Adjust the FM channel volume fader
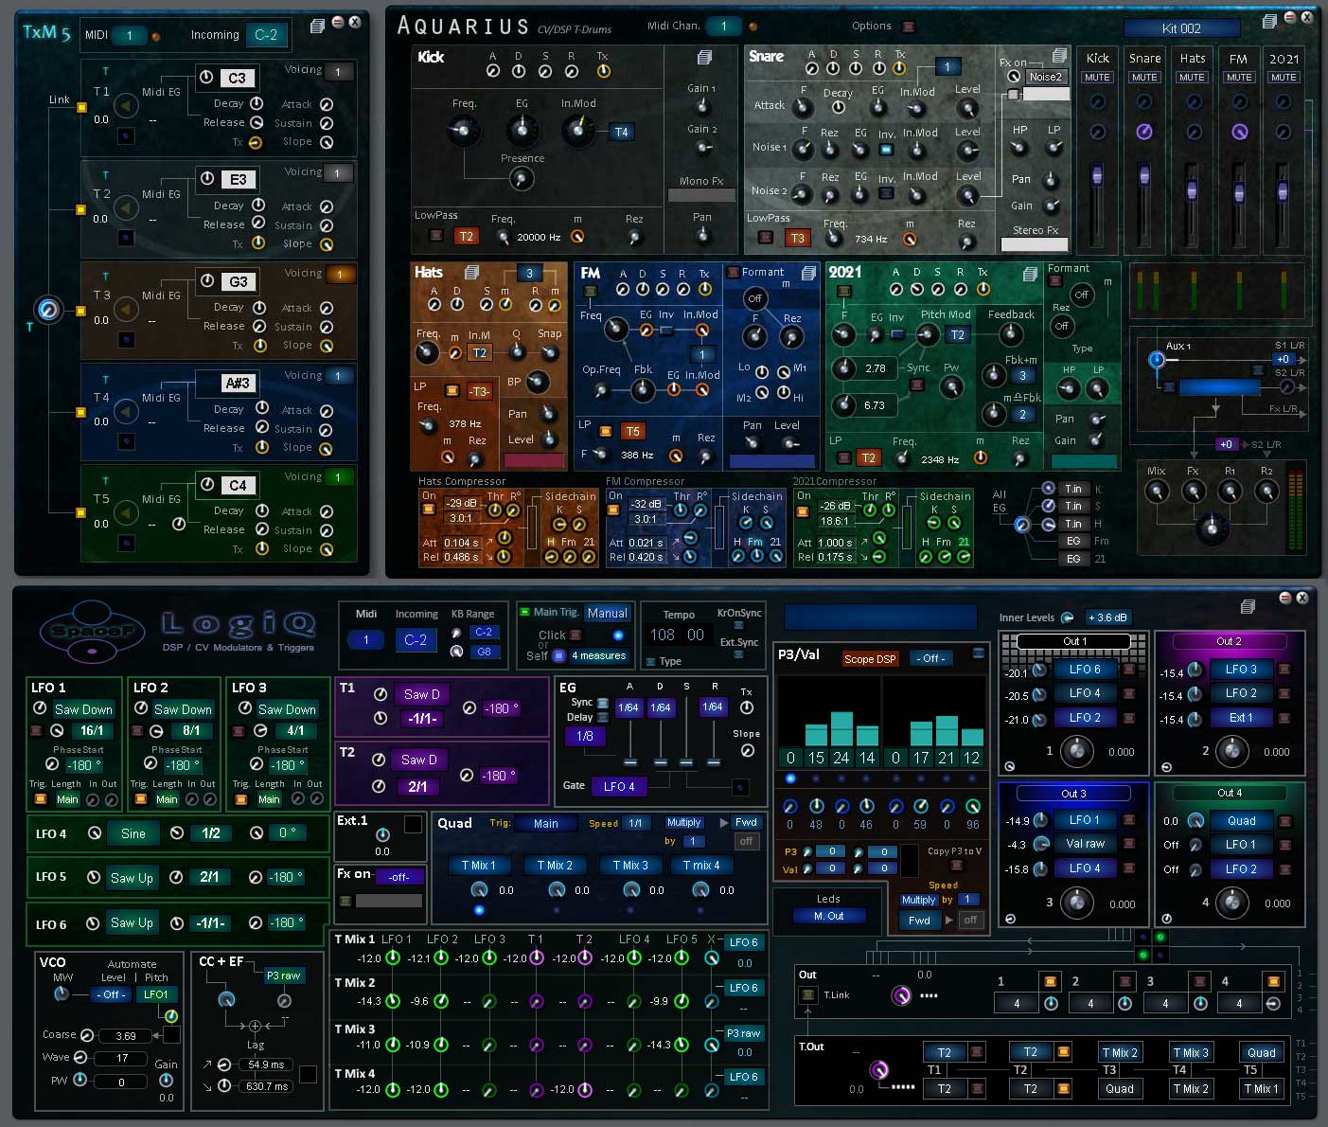The image size is (1328, 1127). click(1238, 192)
